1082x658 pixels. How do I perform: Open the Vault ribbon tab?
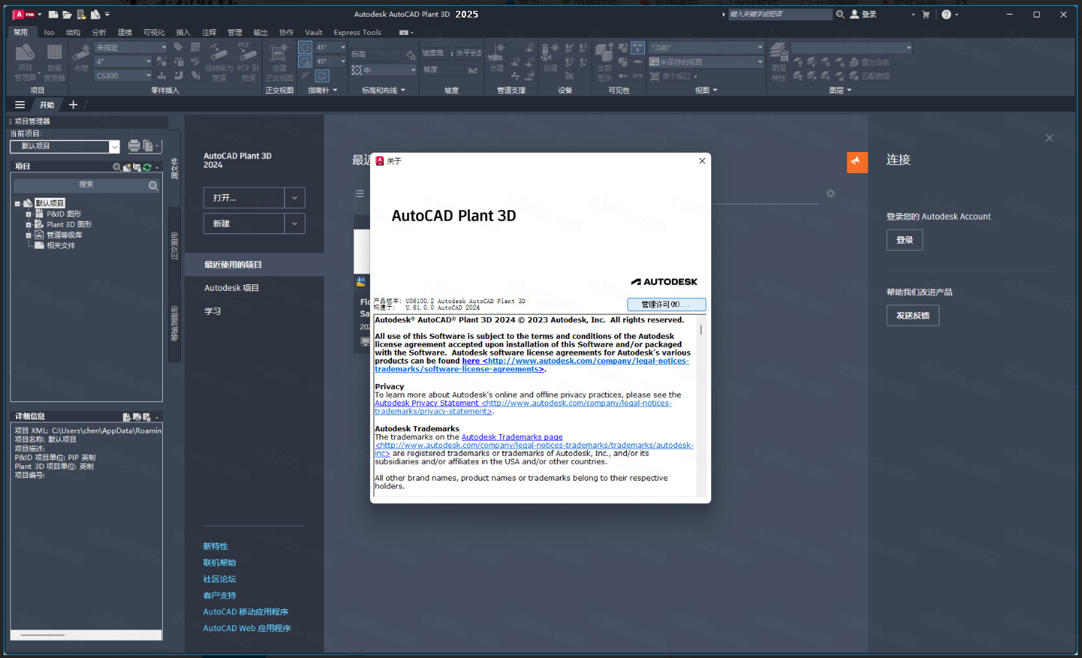click(x=313, y=32)
